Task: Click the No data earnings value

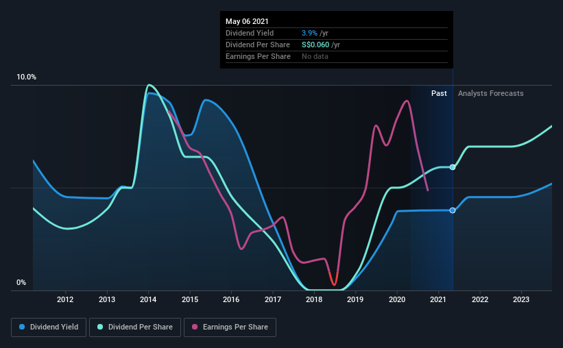Action: coord(315,56)
